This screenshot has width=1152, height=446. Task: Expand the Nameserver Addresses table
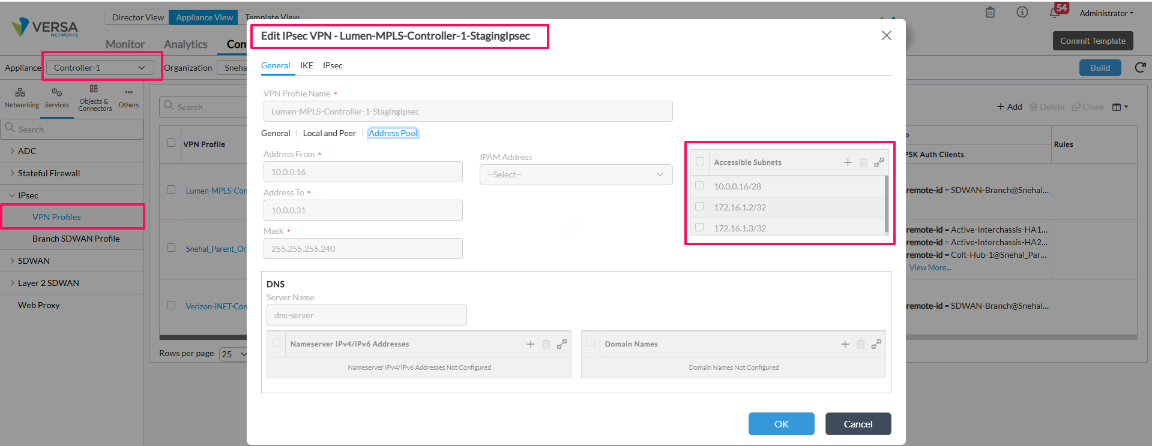pos(562,344)
